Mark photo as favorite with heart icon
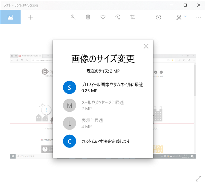 [x=103, y=17]
